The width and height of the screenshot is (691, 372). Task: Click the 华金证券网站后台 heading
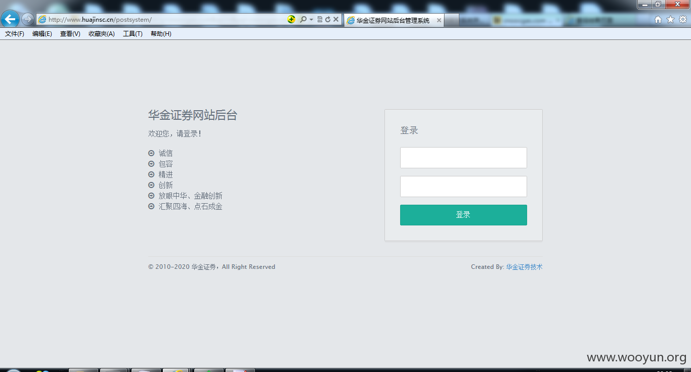point(193,115)
